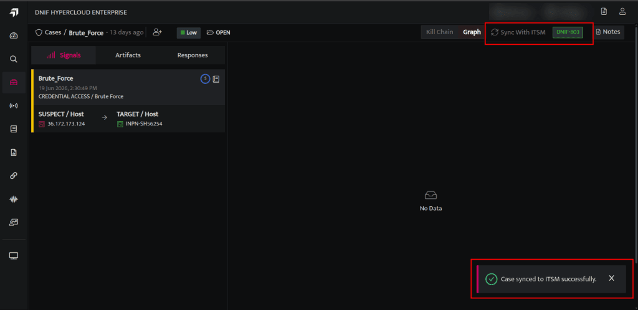Click the monitor icon at sidebar bottom
Image resolution: width=638 pixels, height=310 pixels.
tap(14, 255)
